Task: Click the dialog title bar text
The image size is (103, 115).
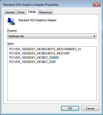Action: (x=31, y=5)
